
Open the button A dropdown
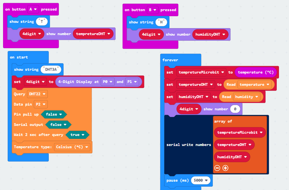[33, 9]
